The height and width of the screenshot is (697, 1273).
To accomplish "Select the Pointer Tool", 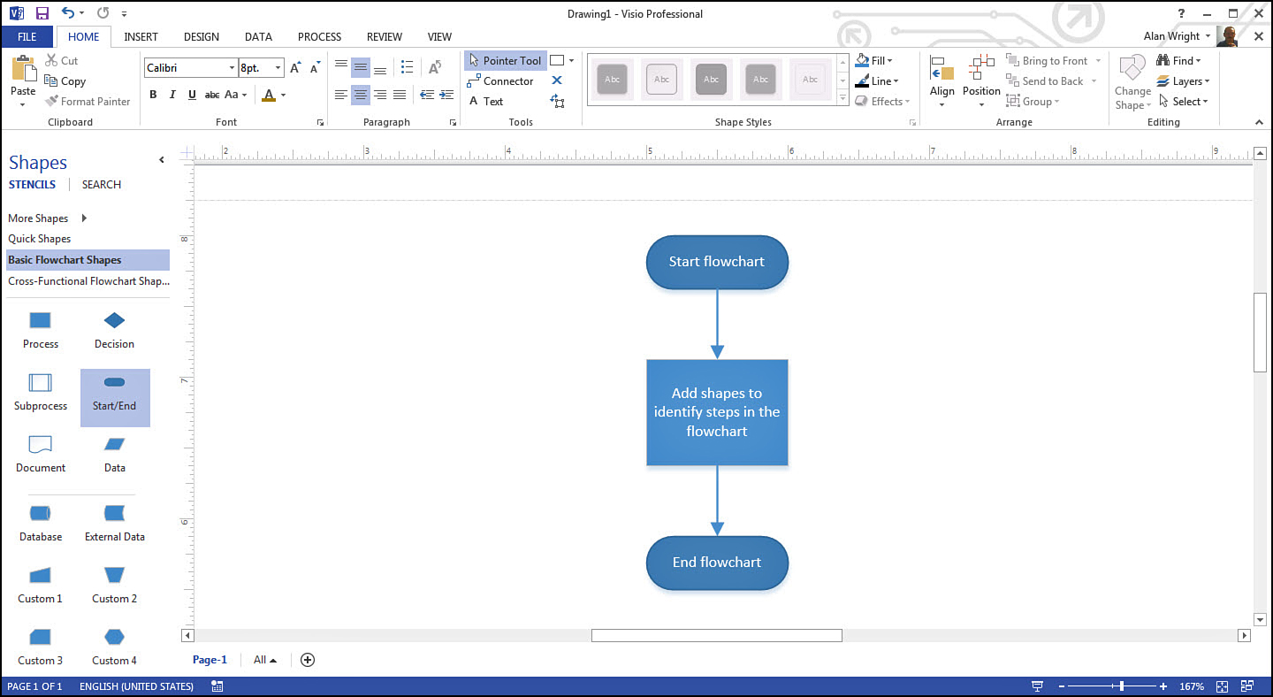I will point(505,61).
